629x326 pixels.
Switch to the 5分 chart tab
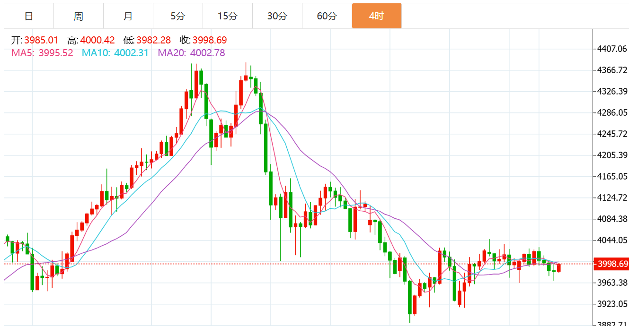pos(178,16)
